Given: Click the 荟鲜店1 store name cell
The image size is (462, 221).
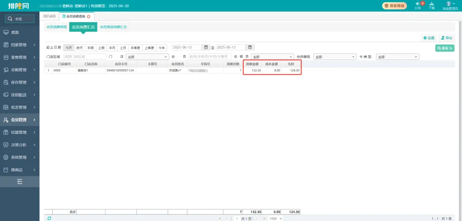Looking at the screenshot, I should [91, 71].
